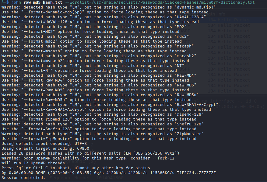Click the default target encoding CP850 line
267x182 pixels.
tap(43, 149)
